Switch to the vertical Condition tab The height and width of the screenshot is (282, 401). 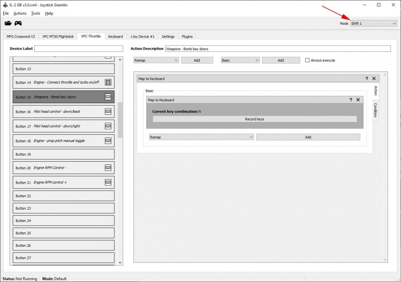pos(376,110)
